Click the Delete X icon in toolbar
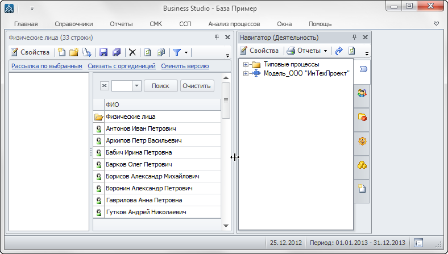 click(132, 52)
